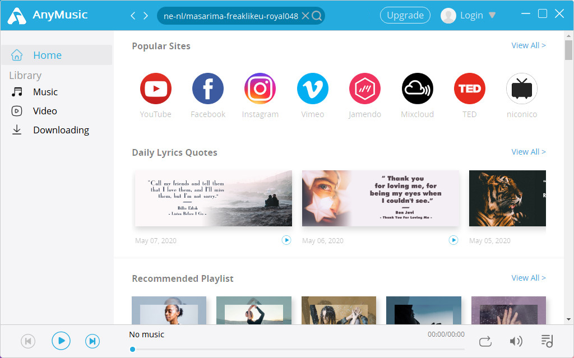The image size is (574, 358).
Task: Click the user avatar icon
Action: pyautogui.click(x=448, y=15)
